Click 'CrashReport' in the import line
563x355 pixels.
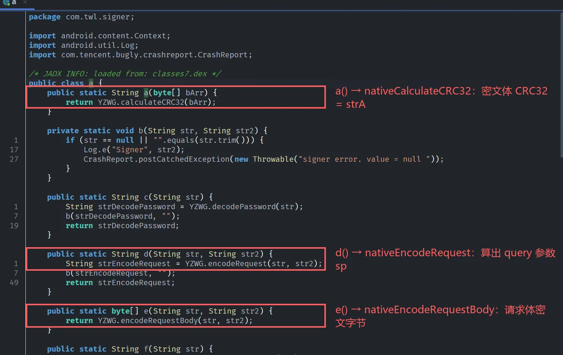coord(222,55)
